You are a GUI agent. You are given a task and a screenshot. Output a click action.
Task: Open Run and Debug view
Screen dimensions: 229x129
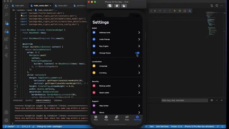pos(6,31)
